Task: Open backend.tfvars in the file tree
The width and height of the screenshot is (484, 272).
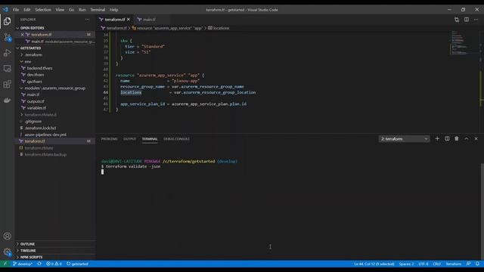Action: (55, 68)
